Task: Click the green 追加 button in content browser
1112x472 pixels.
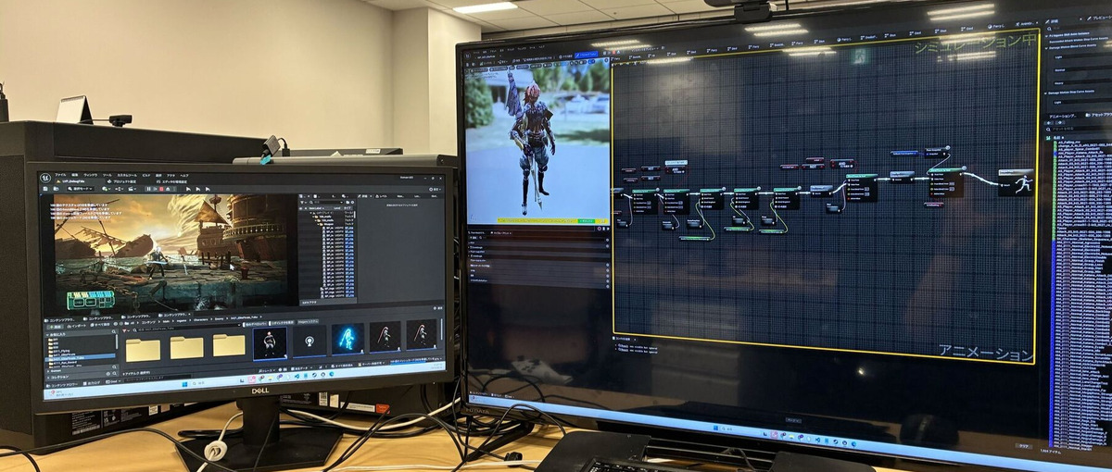Action: click(x=55, y=325)
